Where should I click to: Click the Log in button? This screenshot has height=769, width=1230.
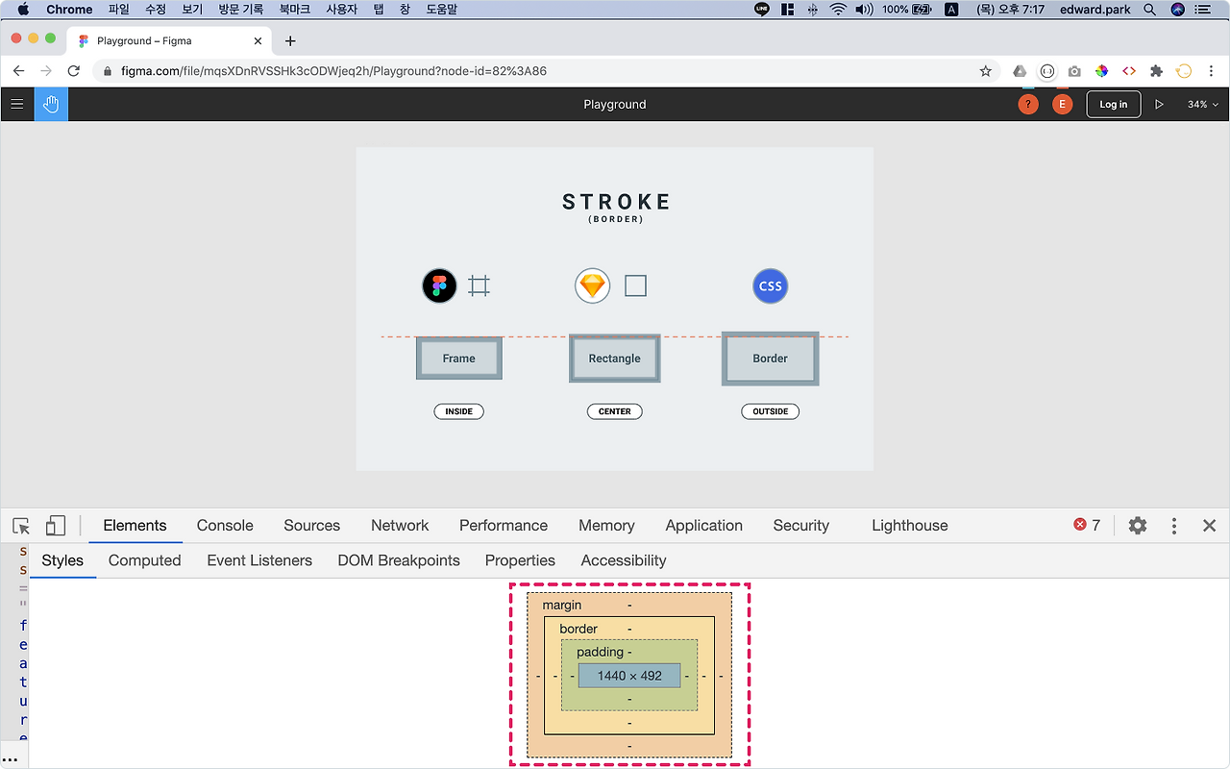click(x=1114, y=104)
